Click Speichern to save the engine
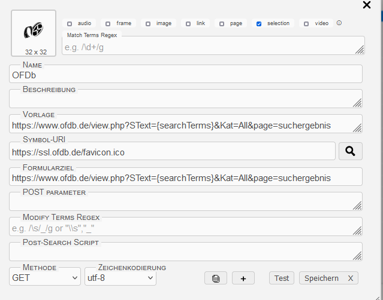Viewport: 383px width, 300px height. click(x=321, y=278)
